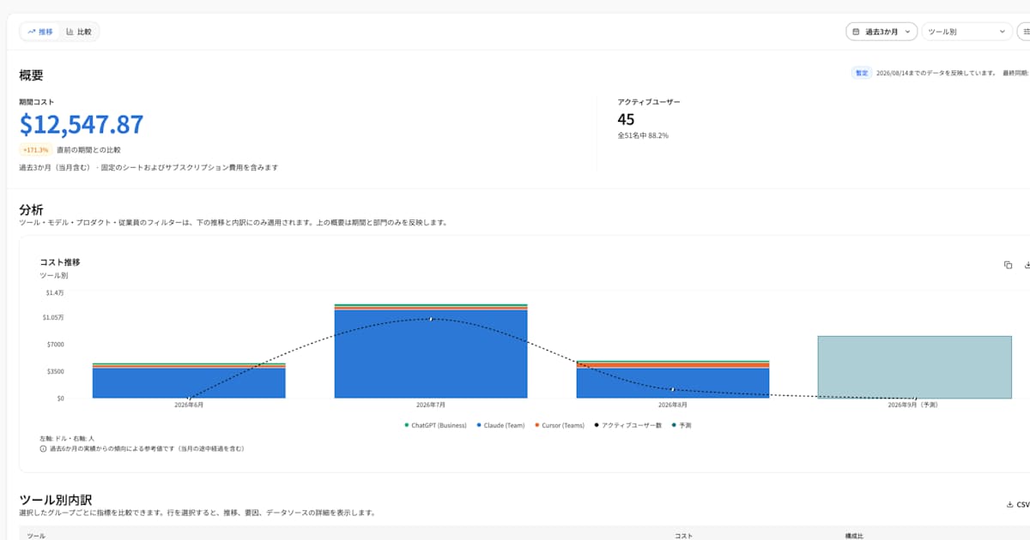Open the ツール別 grouping dropdown

click(x=967, y=32)
